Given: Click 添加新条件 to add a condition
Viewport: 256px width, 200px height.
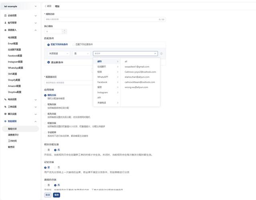Looking at the screenshot, I should pyautogui.click(x=55, y=62).
